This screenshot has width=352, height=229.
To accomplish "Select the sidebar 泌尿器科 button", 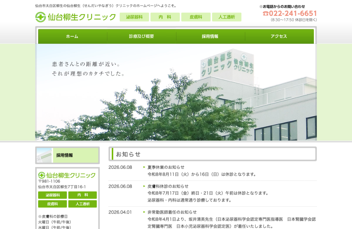I will tap(52, 195).
